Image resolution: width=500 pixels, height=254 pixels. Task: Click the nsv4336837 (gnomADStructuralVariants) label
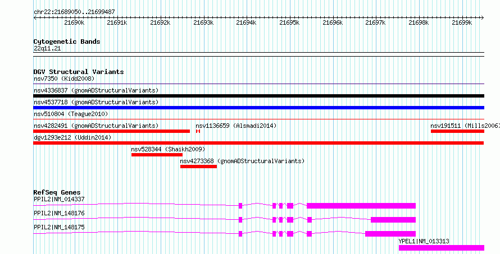click(96, 90)
